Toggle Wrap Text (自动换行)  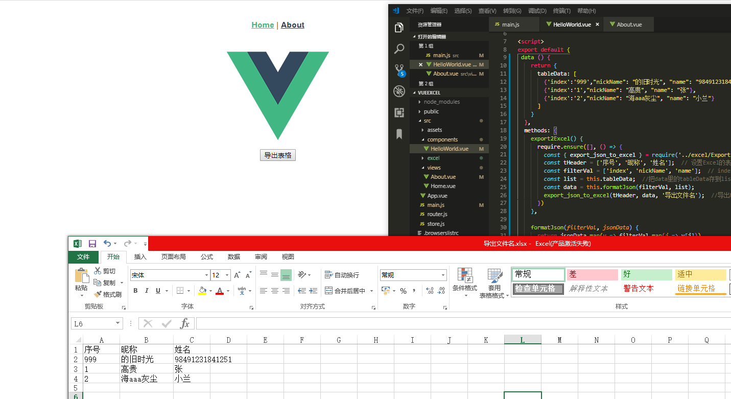click(x=342, y=275)
